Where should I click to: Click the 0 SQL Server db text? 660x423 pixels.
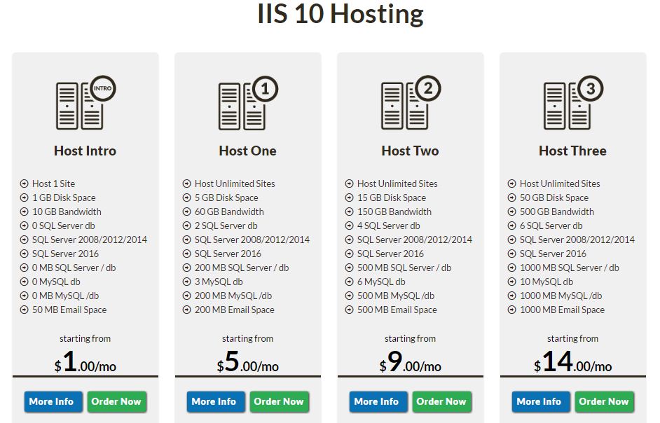coord(64,226)
